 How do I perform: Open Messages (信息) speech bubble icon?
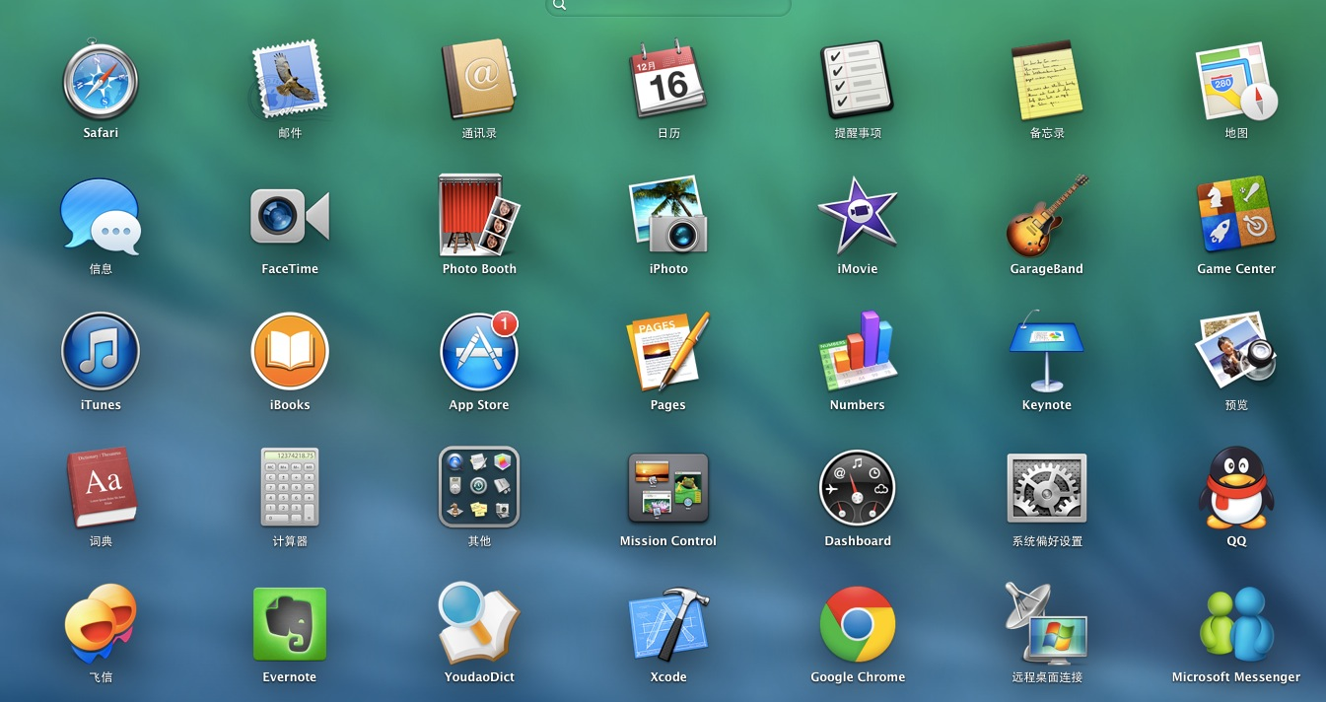[101, 216]
